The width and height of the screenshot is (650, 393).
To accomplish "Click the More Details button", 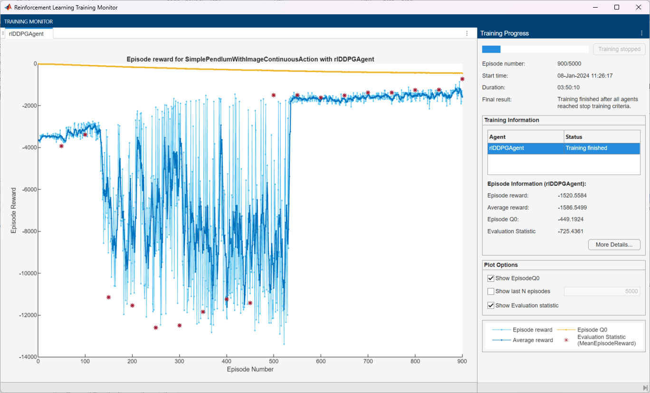I will coord(614,245).
